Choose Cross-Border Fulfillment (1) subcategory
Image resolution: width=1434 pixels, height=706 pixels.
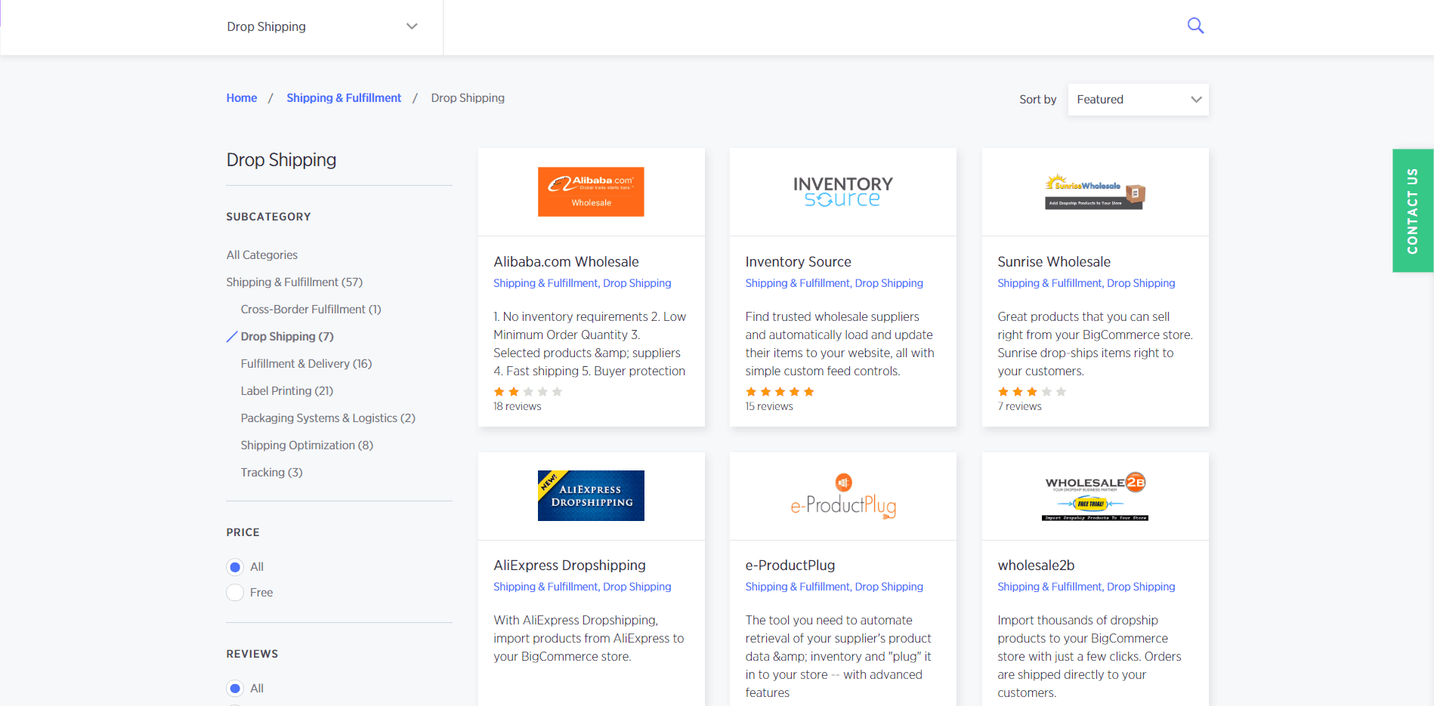[311, 310]
